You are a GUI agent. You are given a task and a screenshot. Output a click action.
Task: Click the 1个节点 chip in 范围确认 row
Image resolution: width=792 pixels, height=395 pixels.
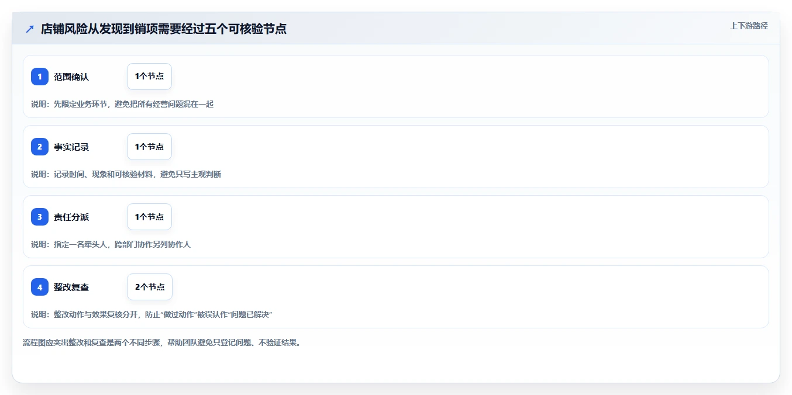(x=149, y=77)
